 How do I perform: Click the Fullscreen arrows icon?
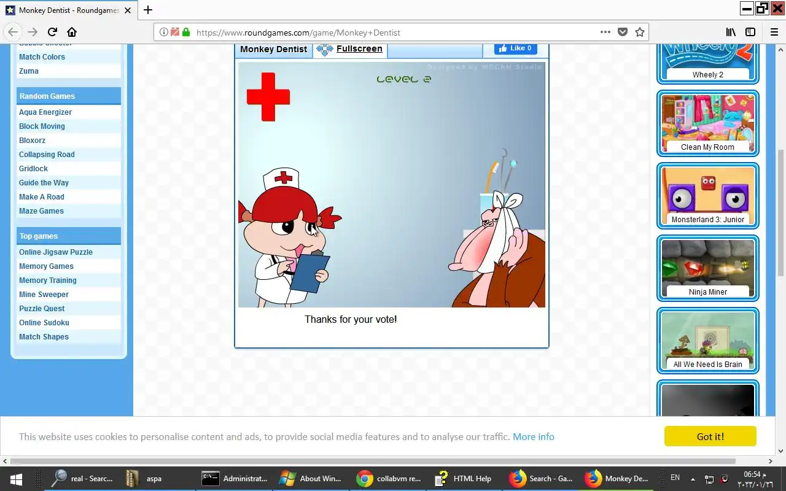[x=324, y=49]
